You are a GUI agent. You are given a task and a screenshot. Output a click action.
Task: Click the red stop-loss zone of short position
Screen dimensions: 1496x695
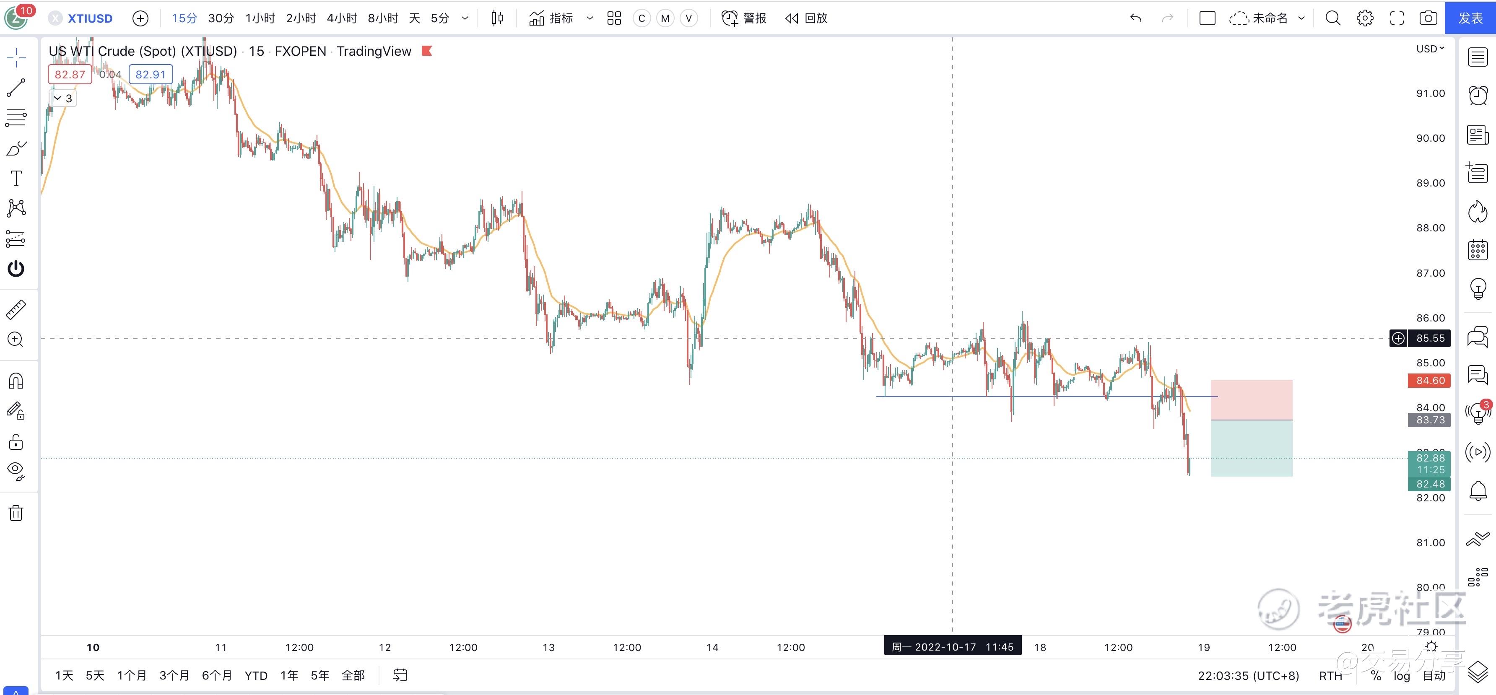click(1252, 400)
